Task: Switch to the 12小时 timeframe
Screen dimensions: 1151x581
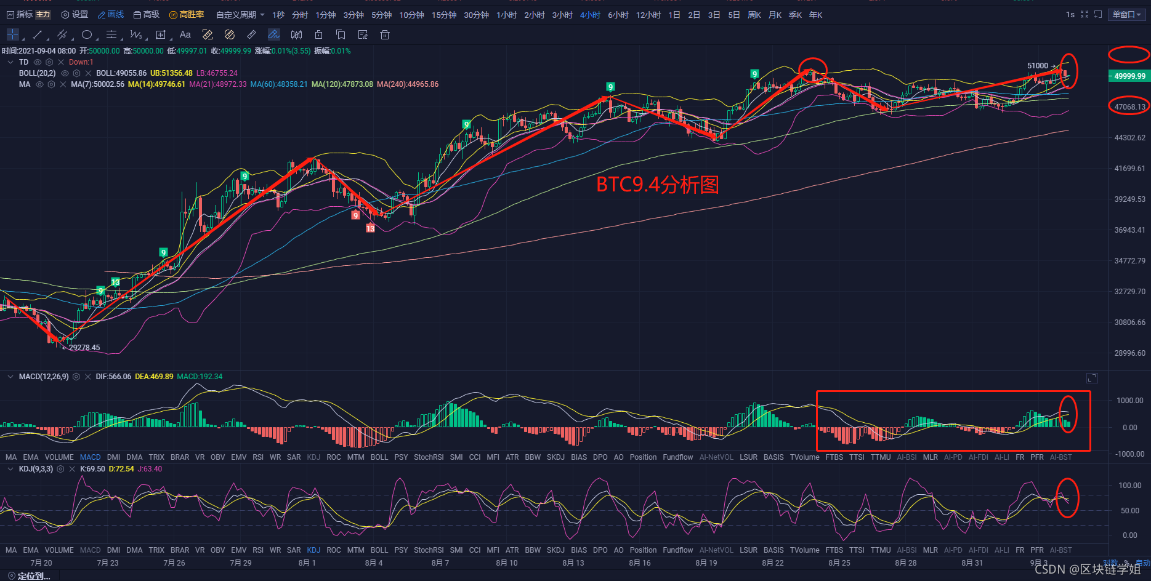Action: click(x=648, y=15)
